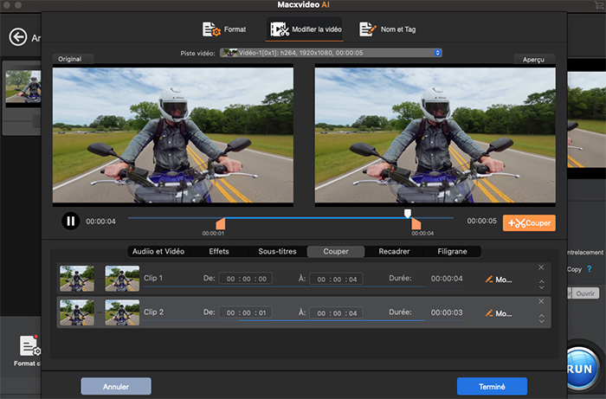The width and height of the screenshot is (606, 399).
Task: Open the Nom et Tag tab
Action: pyautogui.click(x=387, y=29)
